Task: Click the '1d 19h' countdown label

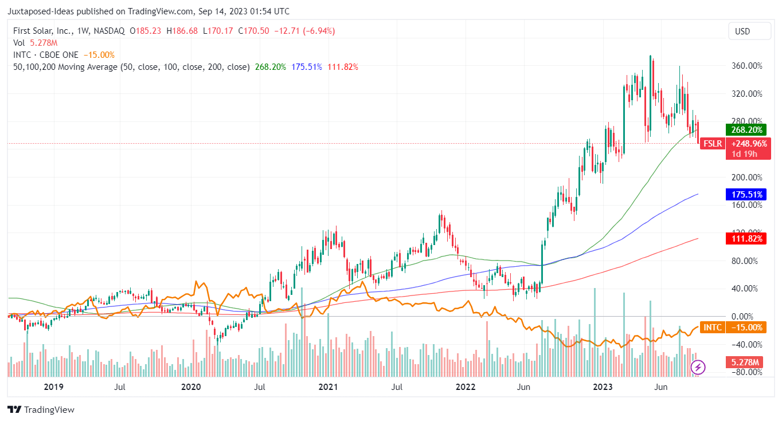Action: pos(744,154)
